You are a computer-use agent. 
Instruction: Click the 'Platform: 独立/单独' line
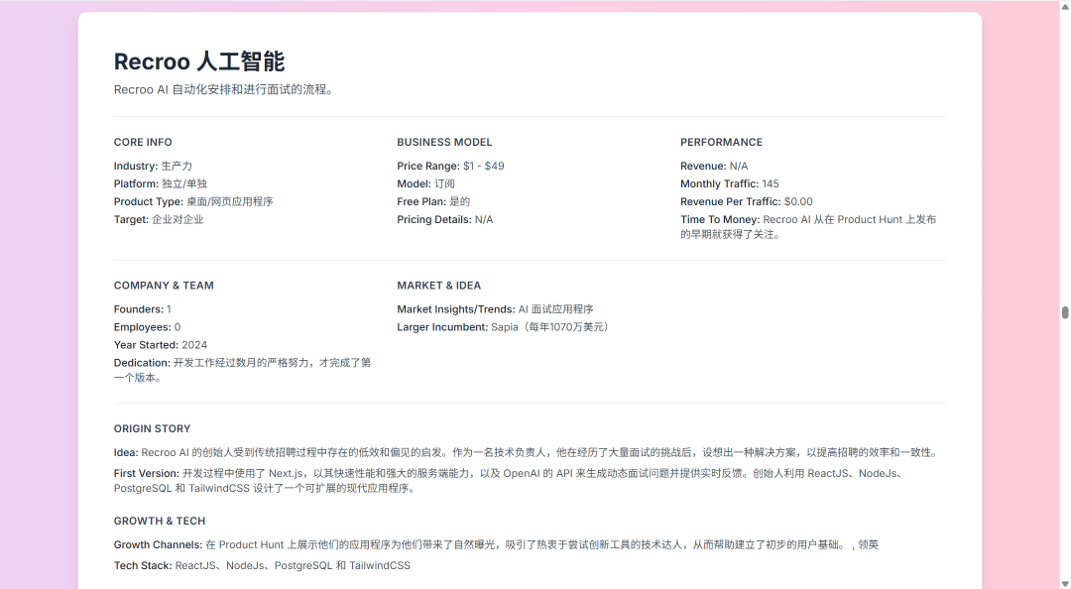161,183
